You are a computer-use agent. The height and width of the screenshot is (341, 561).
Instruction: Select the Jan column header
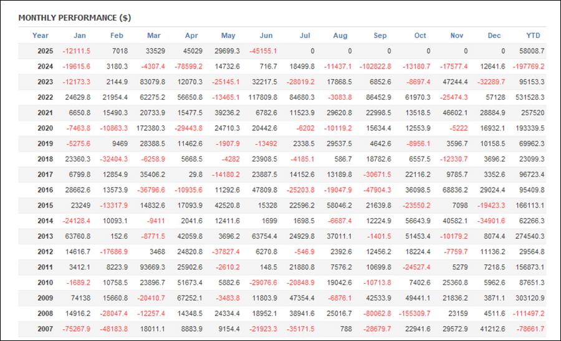pyautogui.click(x=79, y=36)
